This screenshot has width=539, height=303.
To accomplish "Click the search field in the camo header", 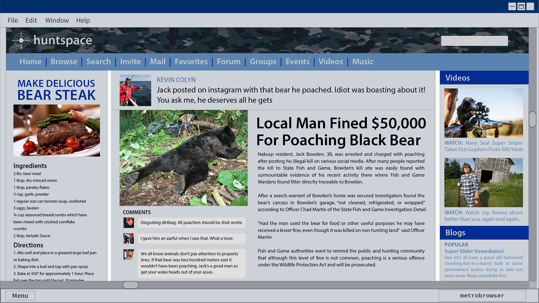I will coord(474,41).
